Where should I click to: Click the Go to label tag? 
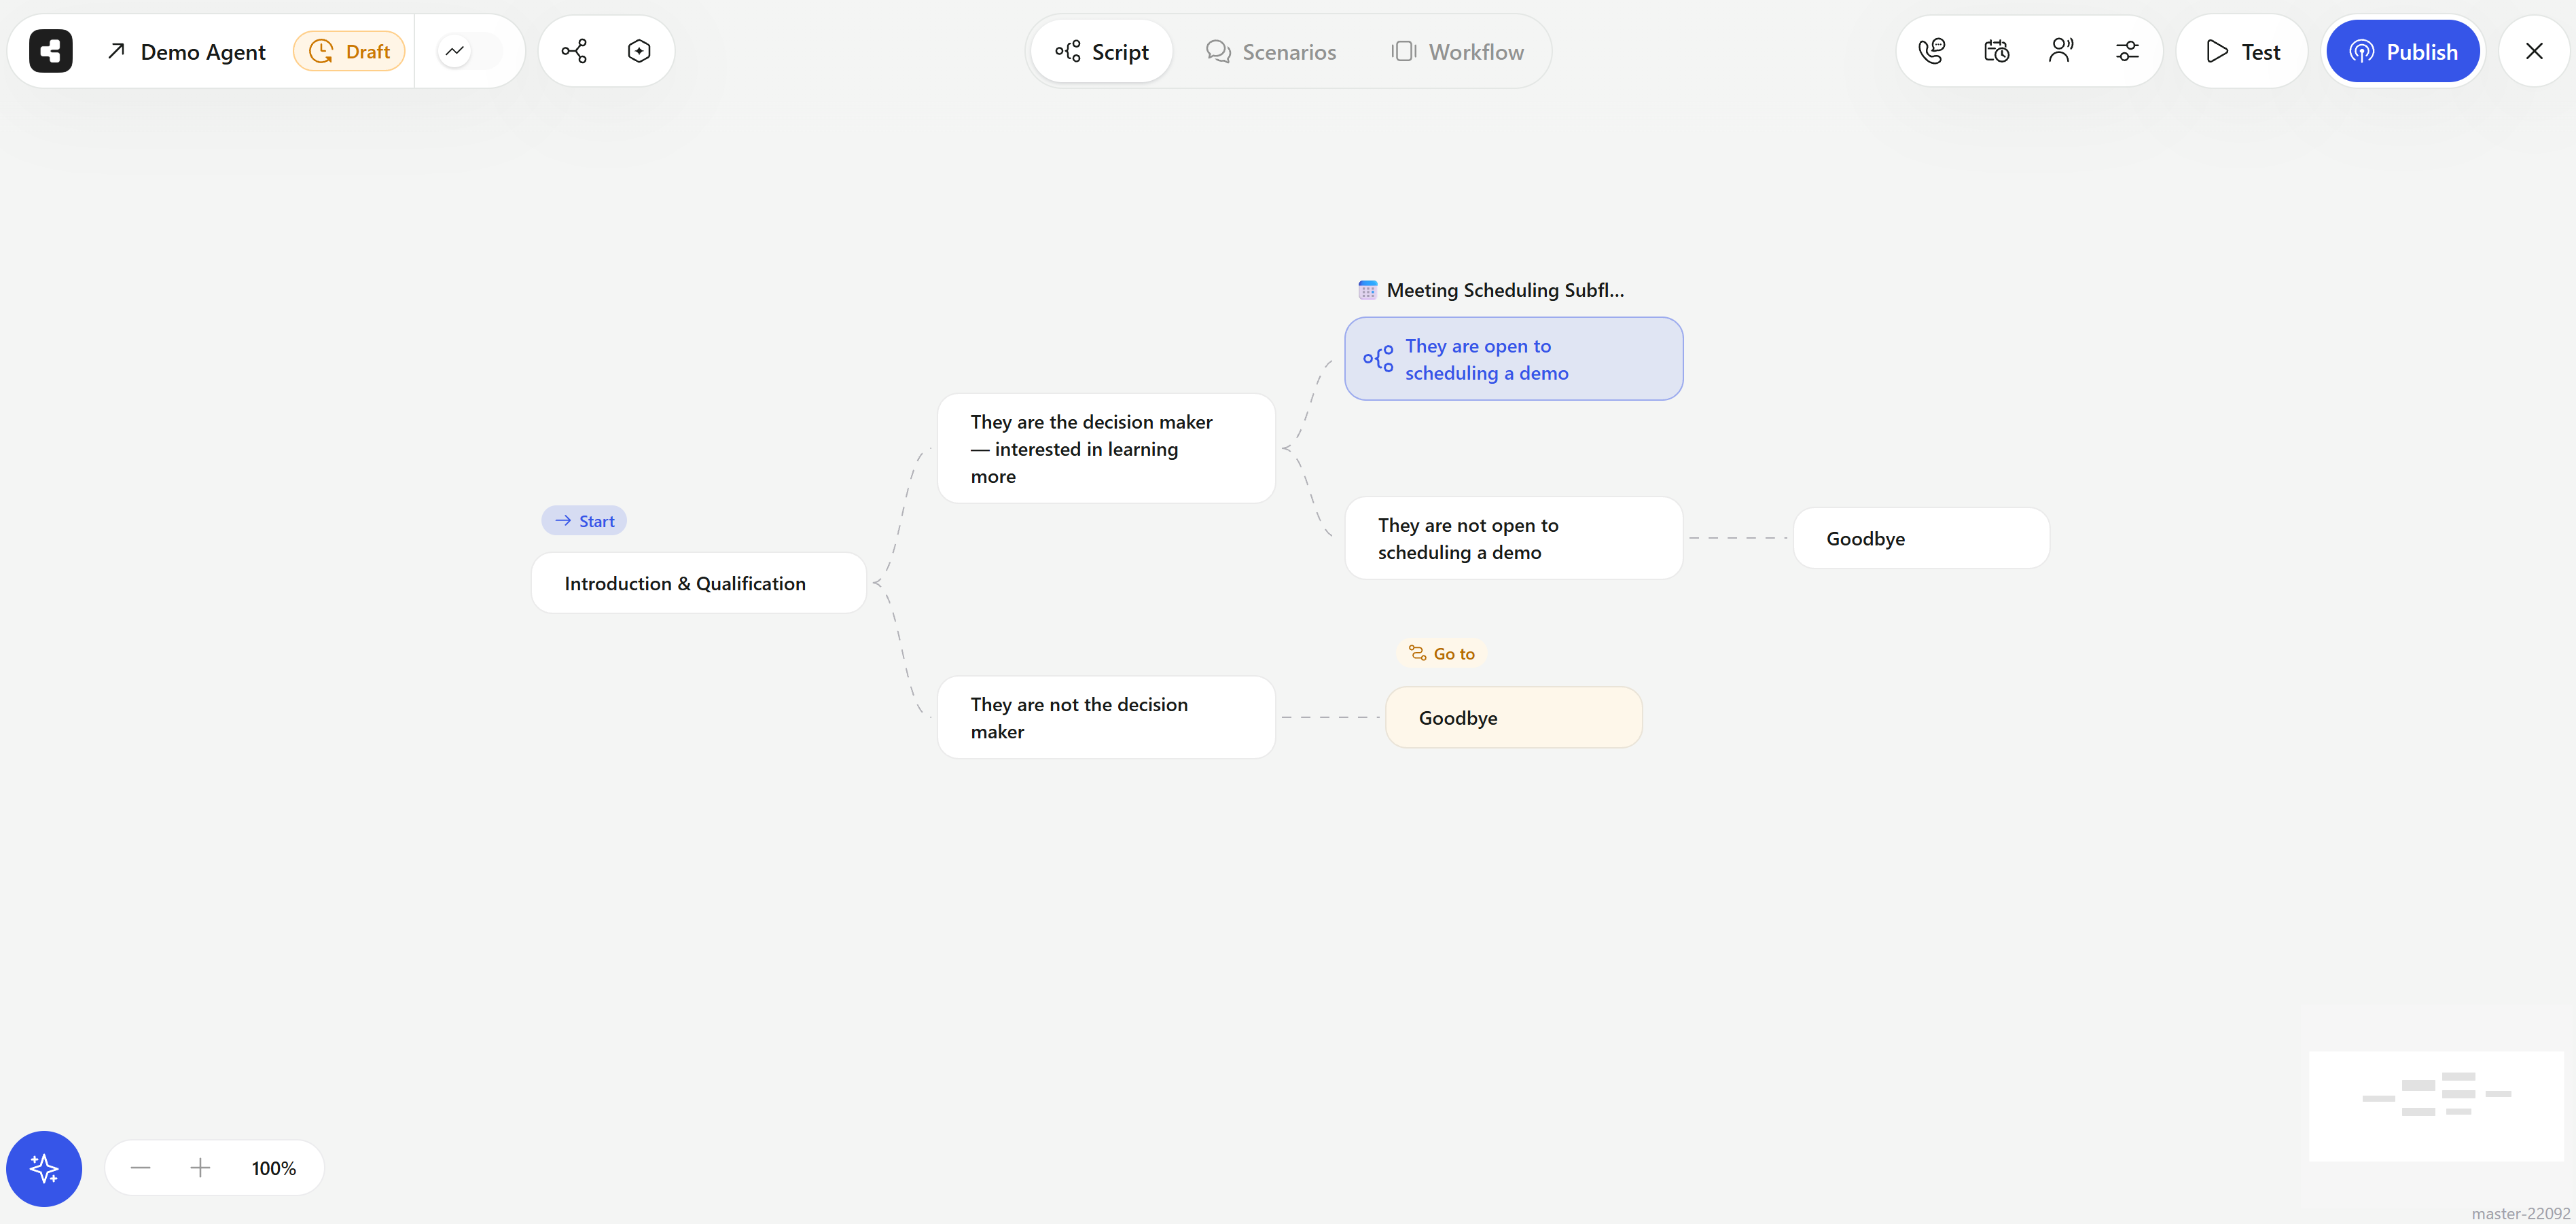click(x=1441, y=654)
